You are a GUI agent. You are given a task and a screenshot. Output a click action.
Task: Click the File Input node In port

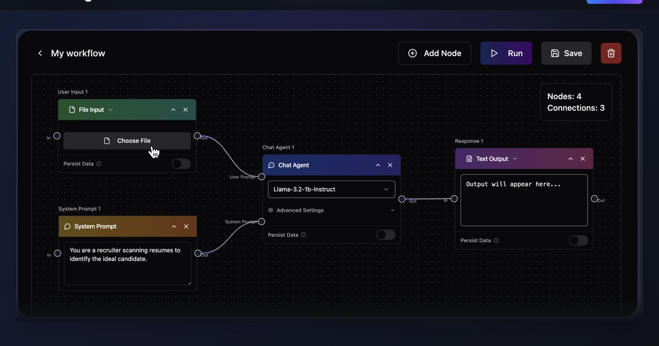(57, 136)
